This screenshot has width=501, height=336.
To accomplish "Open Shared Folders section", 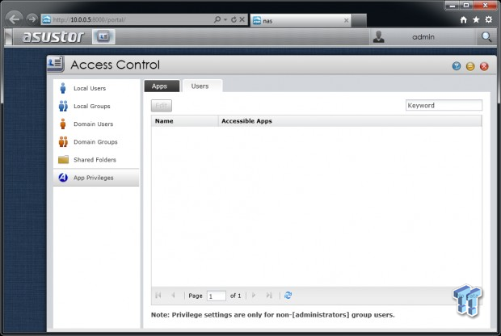I will [96, 160].
